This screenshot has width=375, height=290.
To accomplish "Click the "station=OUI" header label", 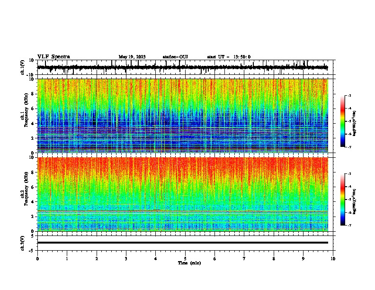I will point(175,57).
